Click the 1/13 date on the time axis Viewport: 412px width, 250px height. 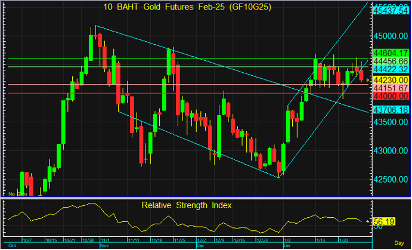point(320,240)
